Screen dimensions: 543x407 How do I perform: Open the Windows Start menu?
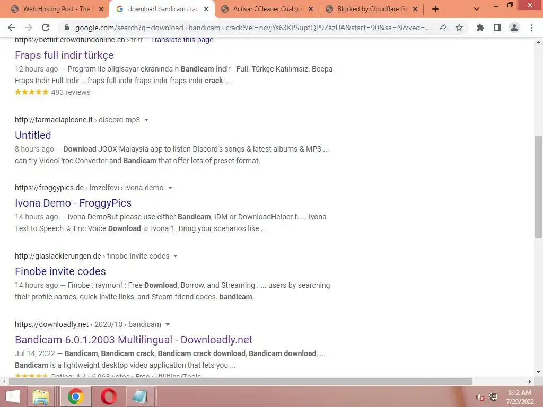(x=13, y=396)
